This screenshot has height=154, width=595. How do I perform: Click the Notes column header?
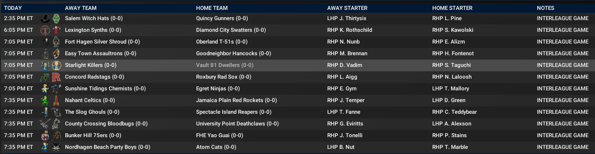point(545,8)
